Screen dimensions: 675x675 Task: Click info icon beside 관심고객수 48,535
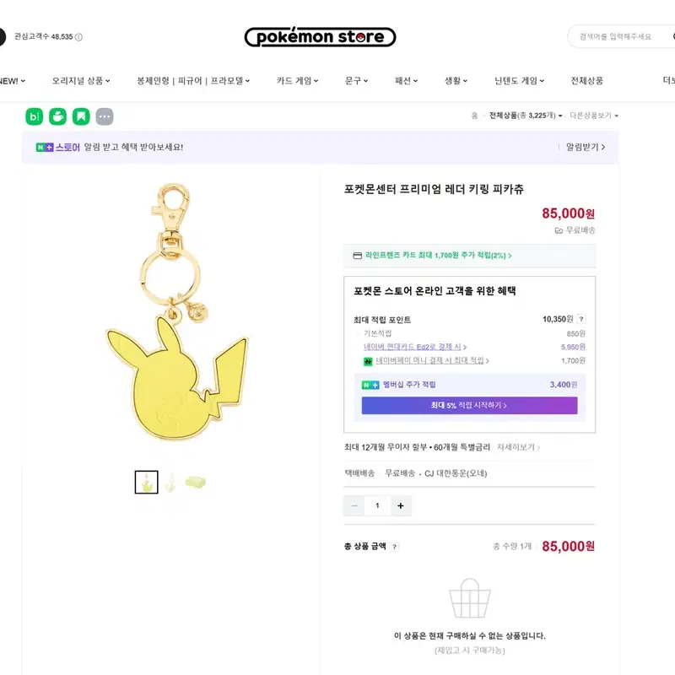click(78, 37)
